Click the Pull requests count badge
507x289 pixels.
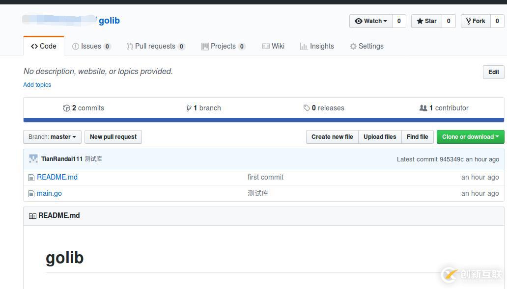(x=181, y=47)
